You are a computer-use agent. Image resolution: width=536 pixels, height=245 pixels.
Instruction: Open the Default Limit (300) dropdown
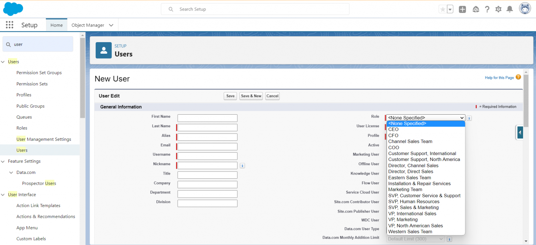click(415, 239)
